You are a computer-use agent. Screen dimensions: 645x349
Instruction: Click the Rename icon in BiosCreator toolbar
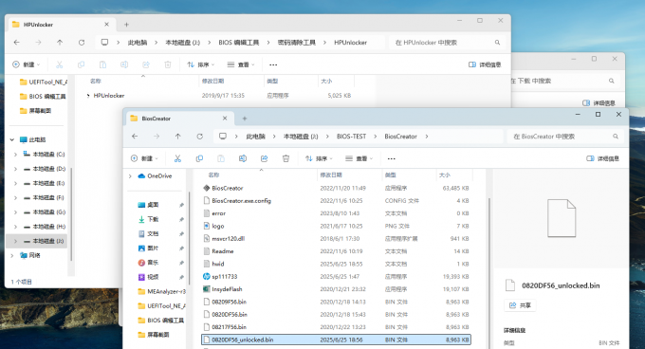coord(243,158)
